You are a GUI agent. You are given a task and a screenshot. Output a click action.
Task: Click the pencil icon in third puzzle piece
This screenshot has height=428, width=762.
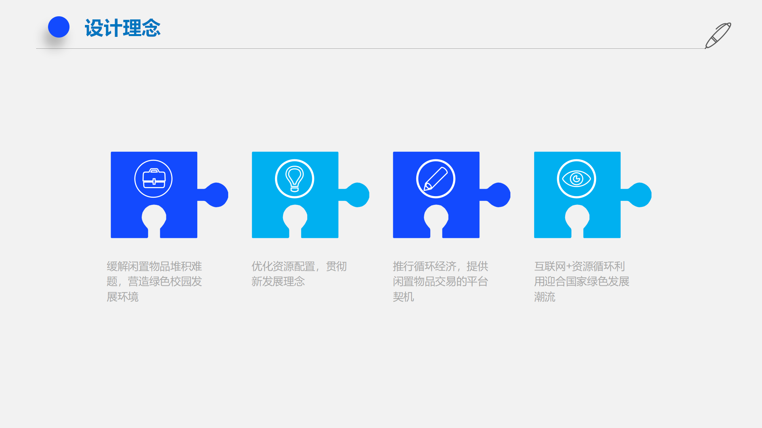pyautogui.click(x=436, y=179)
